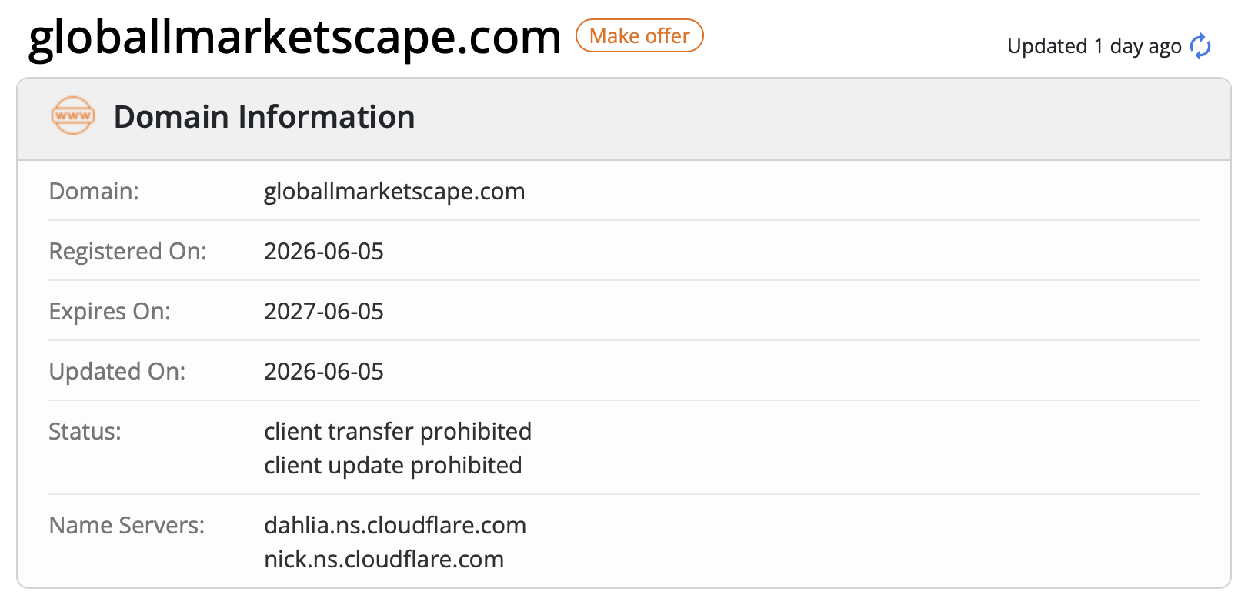The width and height of the screenshot is (1248, 602).
Task: Click the Name Servers: label
Action: tap(127, 526)
